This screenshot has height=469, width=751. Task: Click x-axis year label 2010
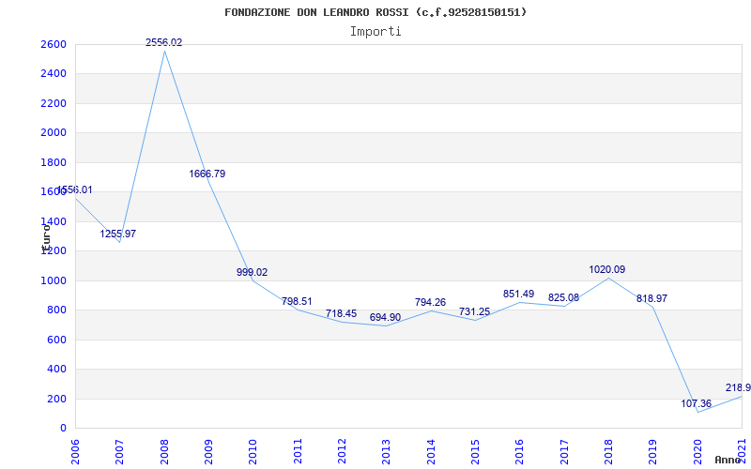[253, 451]
